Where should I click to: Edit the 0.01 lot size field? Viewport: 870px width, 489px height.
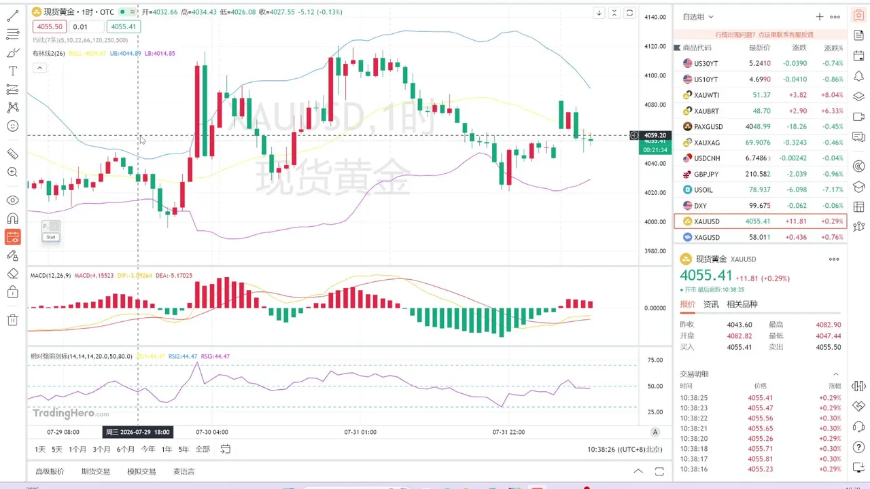(86, 26)
